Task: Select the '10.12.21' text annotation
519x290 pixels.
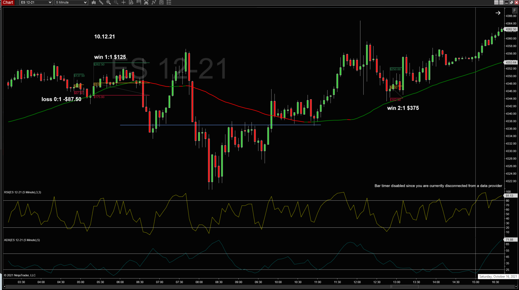Action: pyautogui.click(x=105, y=37)
